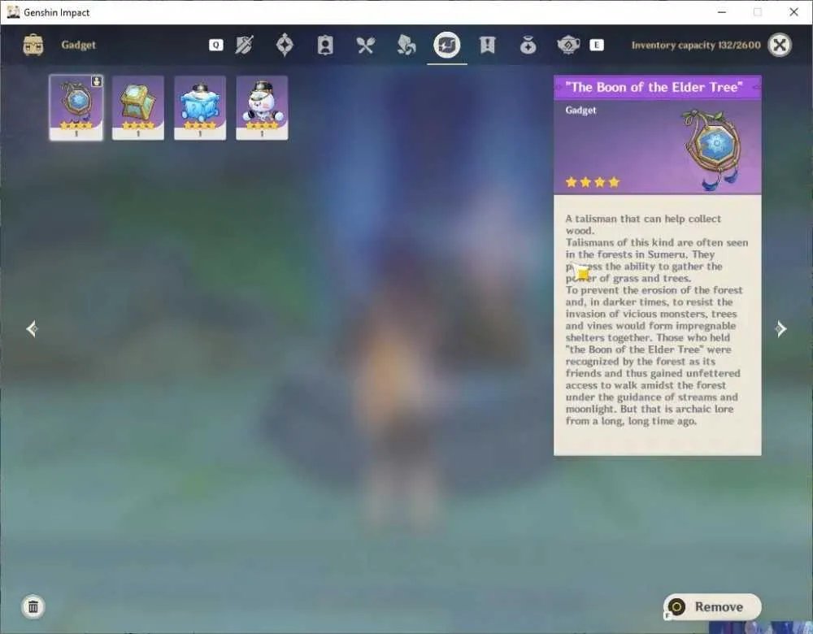Image resolution: width=813 pixels, height=634 pixels.
Task: Click the "The Boon of the Elder Tree" title
Action: (654, 87)
